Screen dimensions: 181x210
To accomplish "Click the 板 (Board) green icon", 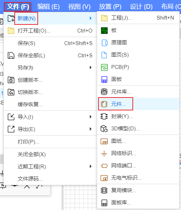I will [104, 30].
